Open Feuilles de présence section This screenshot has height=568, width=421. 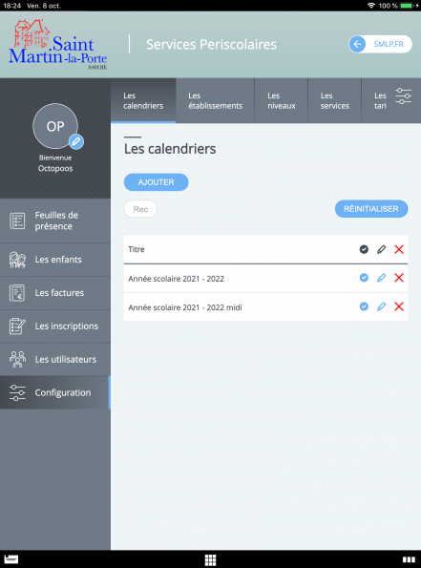click(55, 221)
